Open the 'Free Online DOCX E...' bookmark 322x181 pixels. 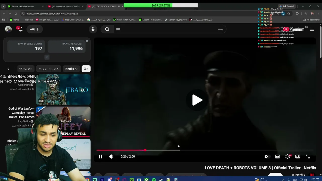[x=73, y=20]
